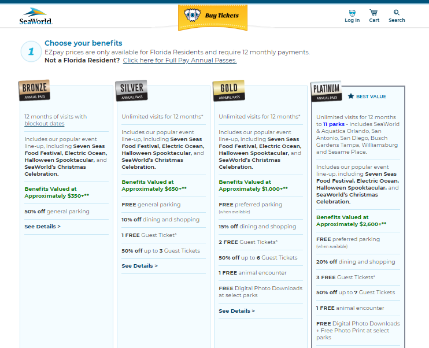
Task: Select the Bronze Annual Pass badge
Action: (35, 90)
